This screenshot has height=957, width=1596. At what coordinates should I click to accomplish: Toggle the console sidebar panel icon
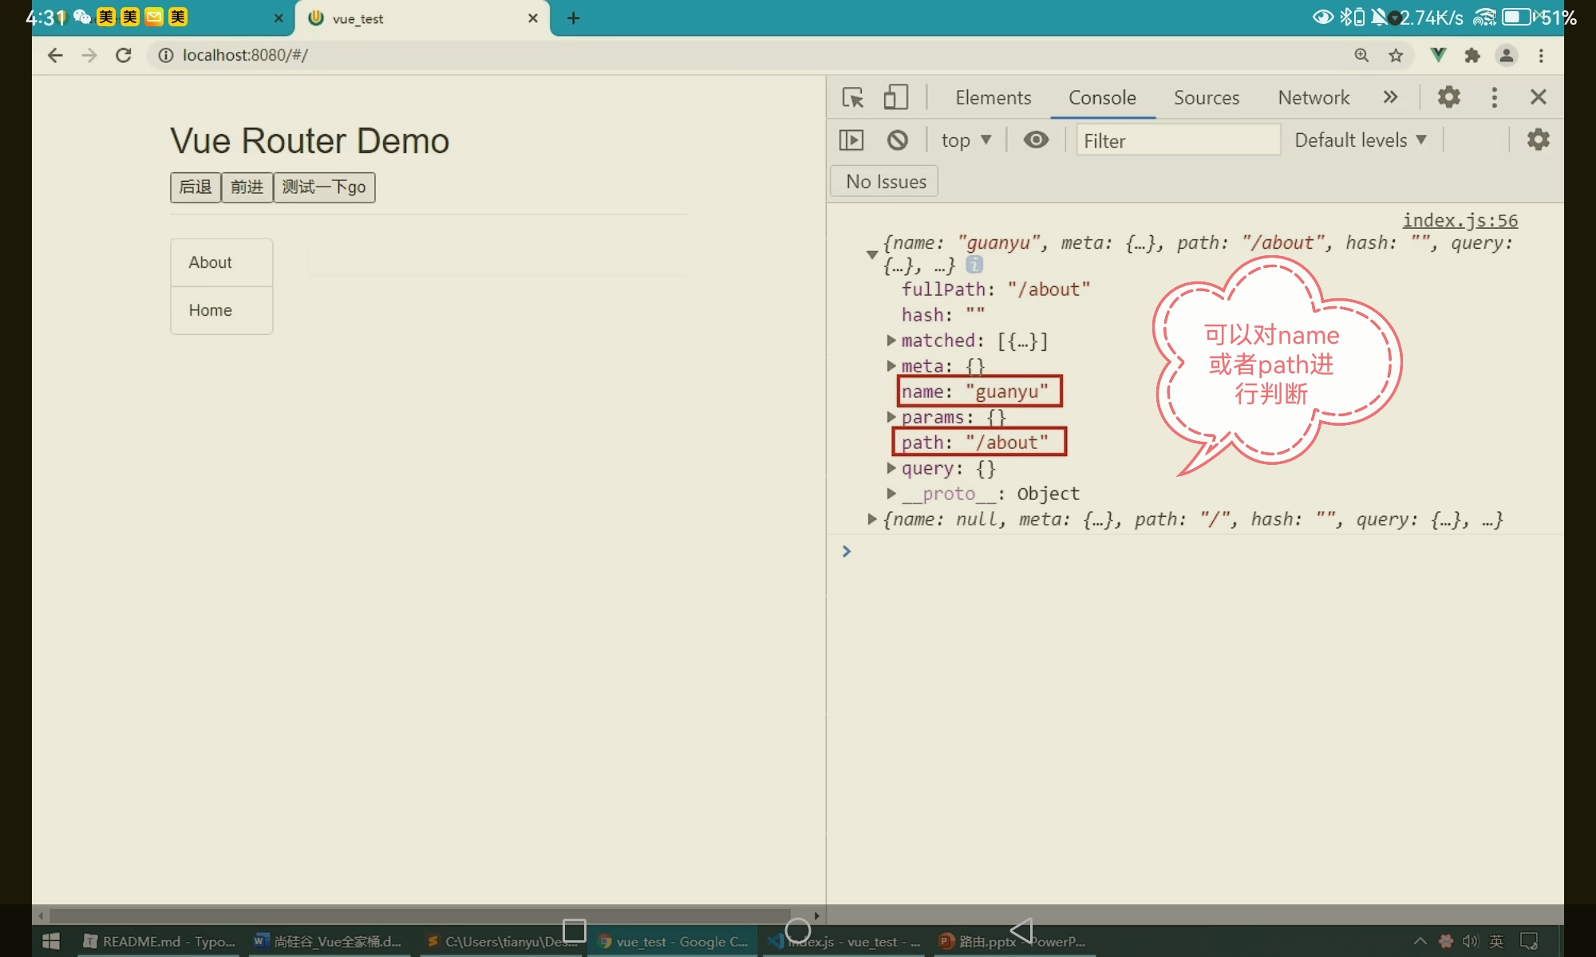(x=851, y=140)
